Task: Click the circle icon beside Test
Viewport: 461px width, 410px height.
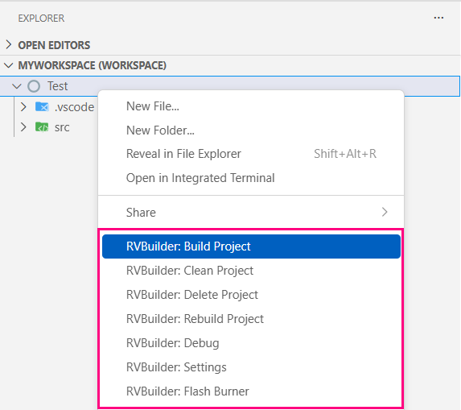Action: pos(34,86)
